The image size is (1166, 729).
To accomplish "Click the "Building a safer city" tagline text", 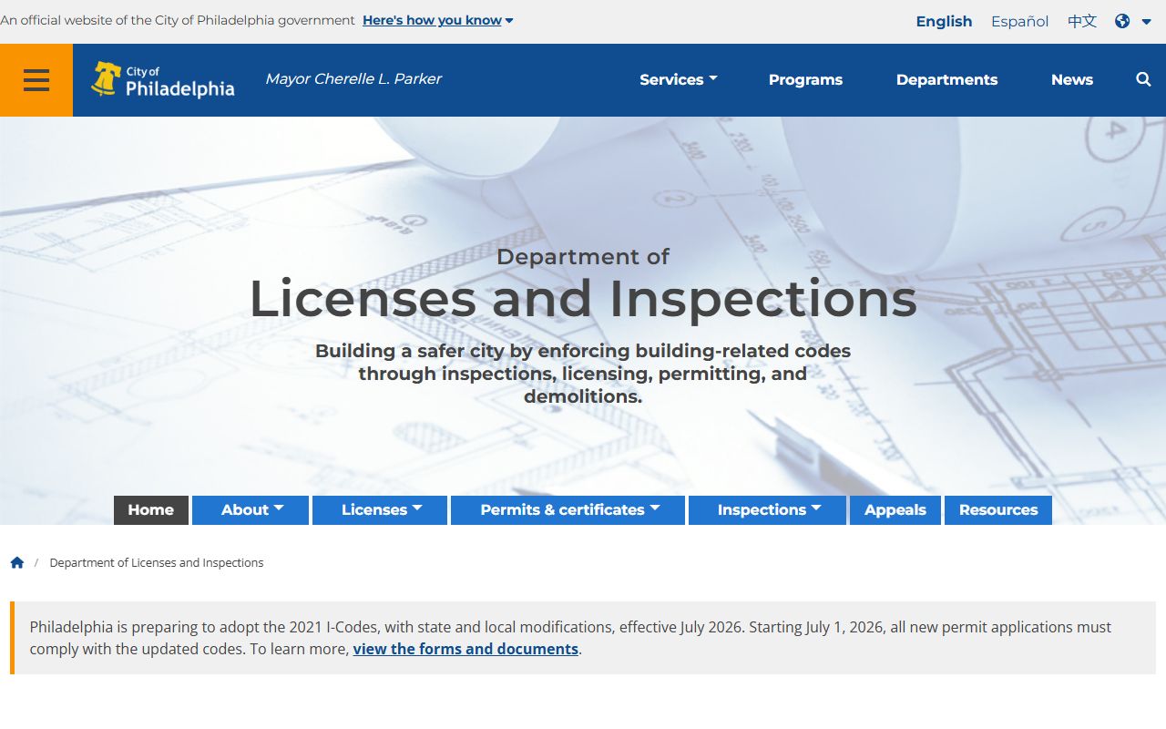I will [583, 374].
